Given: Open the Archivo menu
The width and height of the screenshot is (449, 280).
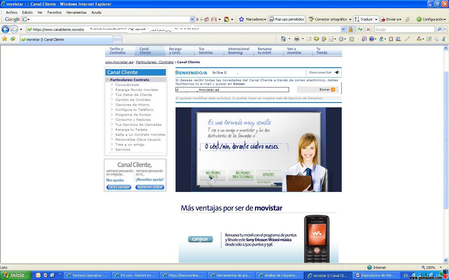Looking at the screenshot, I should tap(12, 12).
